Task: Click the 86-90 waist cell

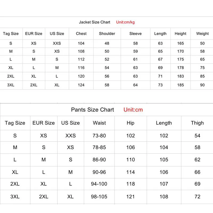Action: coord(99,160)
